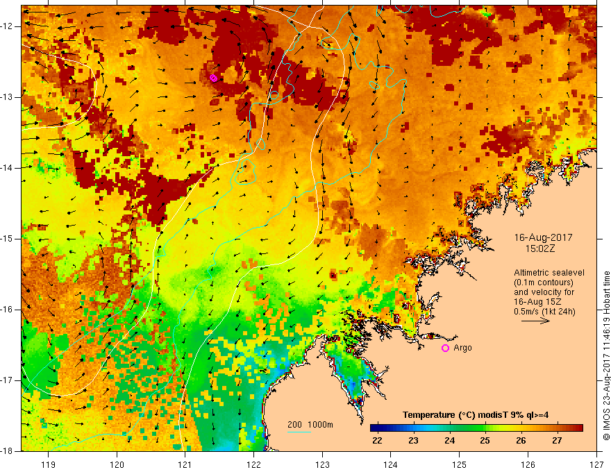Click latitude axis label '-15'
This screenshot has width=611, height=472.
pos(8,239)
